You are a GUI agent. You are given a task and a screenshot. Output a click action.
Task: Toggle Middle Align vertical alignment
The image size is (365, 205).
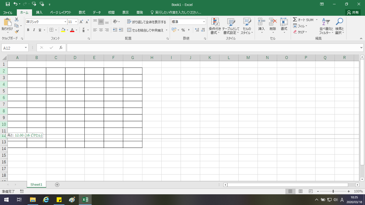101,22
